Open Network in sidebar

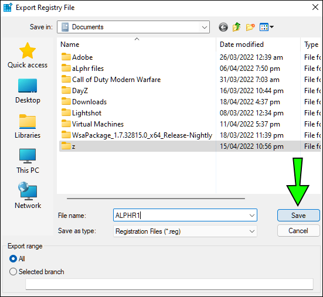coord(28,195)
